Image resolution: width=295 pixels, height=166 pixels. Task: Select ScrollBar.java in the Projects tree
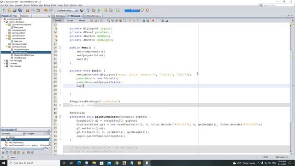tap(20, 58)
